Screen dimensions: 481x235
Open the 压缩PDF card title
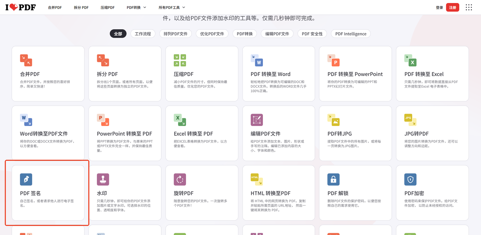tap(184, 74)
